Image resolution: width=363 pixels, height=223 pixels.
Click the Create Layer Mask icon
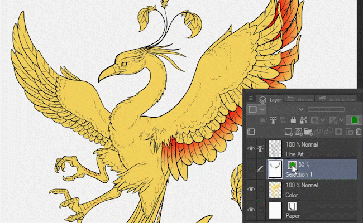pyautogui.click(x=338, y=132)
